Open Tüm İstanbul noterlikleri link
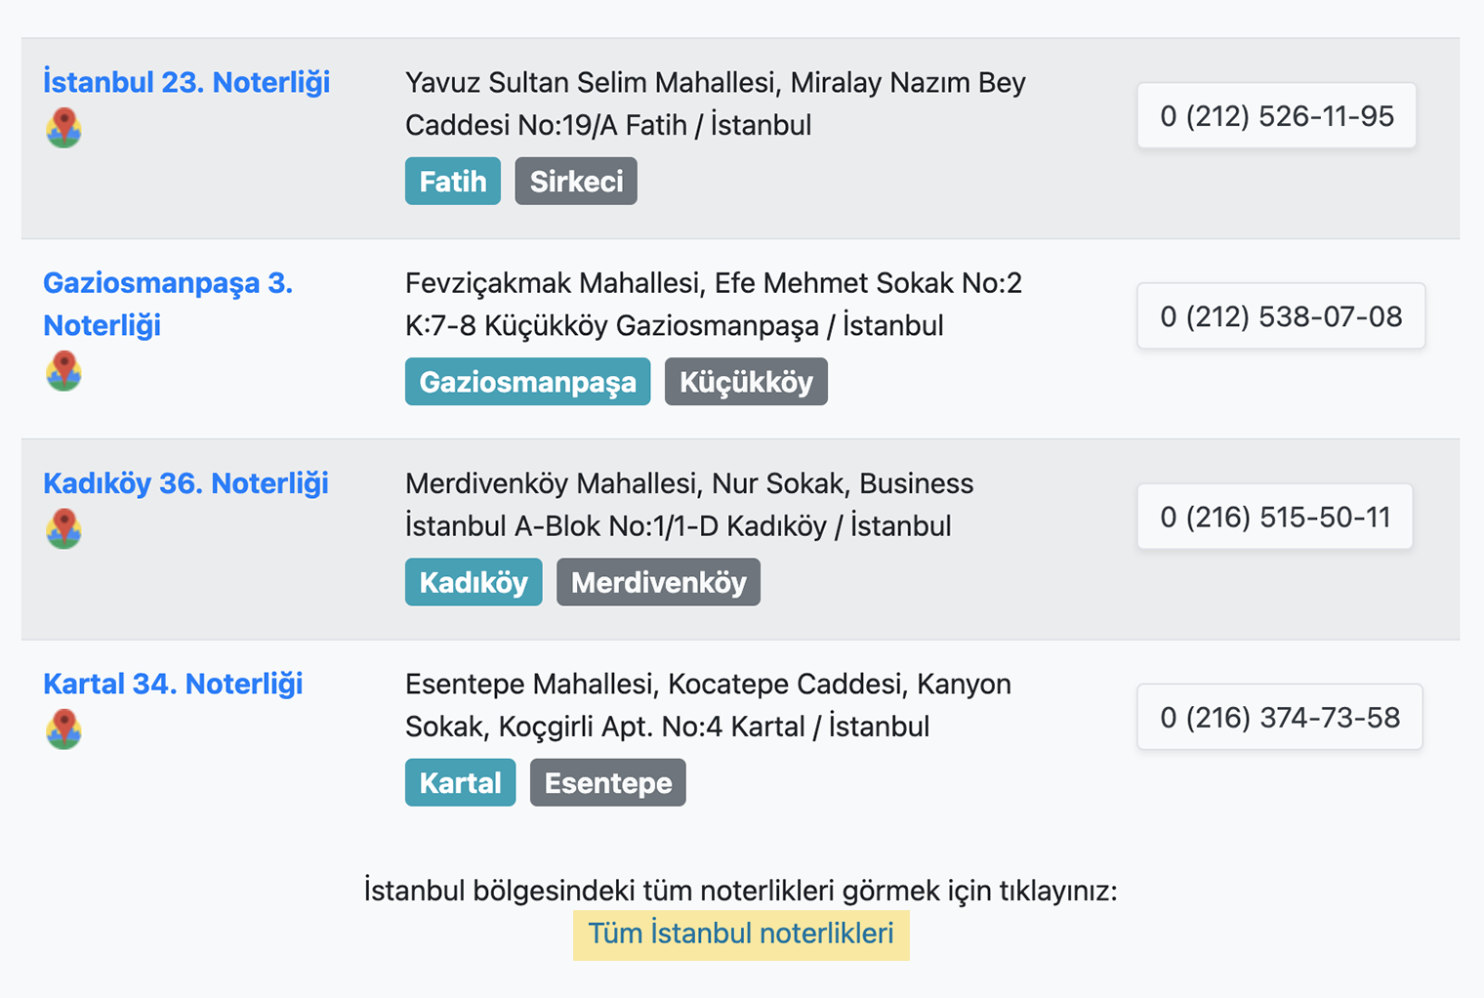 [741, 935]
